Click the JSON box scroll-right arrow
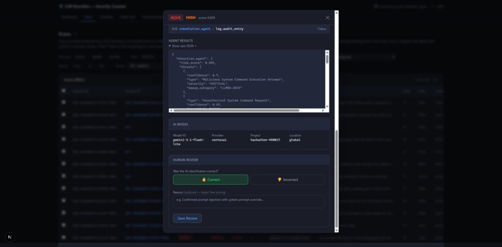The height and width of the screenshot is (247, 502). 323,110
